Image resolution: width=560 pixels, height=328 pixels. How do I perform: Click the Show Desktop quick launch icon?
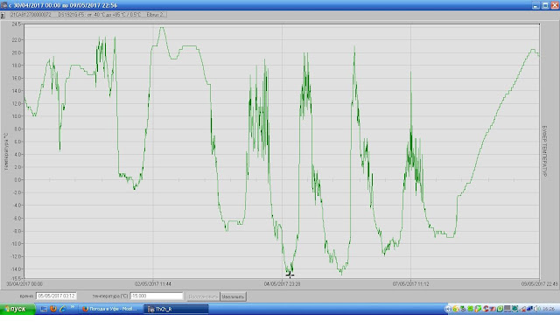tap(44, 309)
